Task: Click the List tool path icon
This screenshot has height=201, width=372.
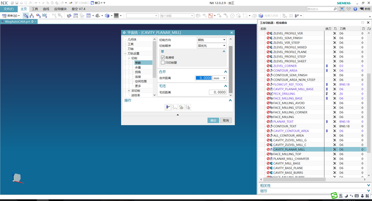Action: click(188, 107)
